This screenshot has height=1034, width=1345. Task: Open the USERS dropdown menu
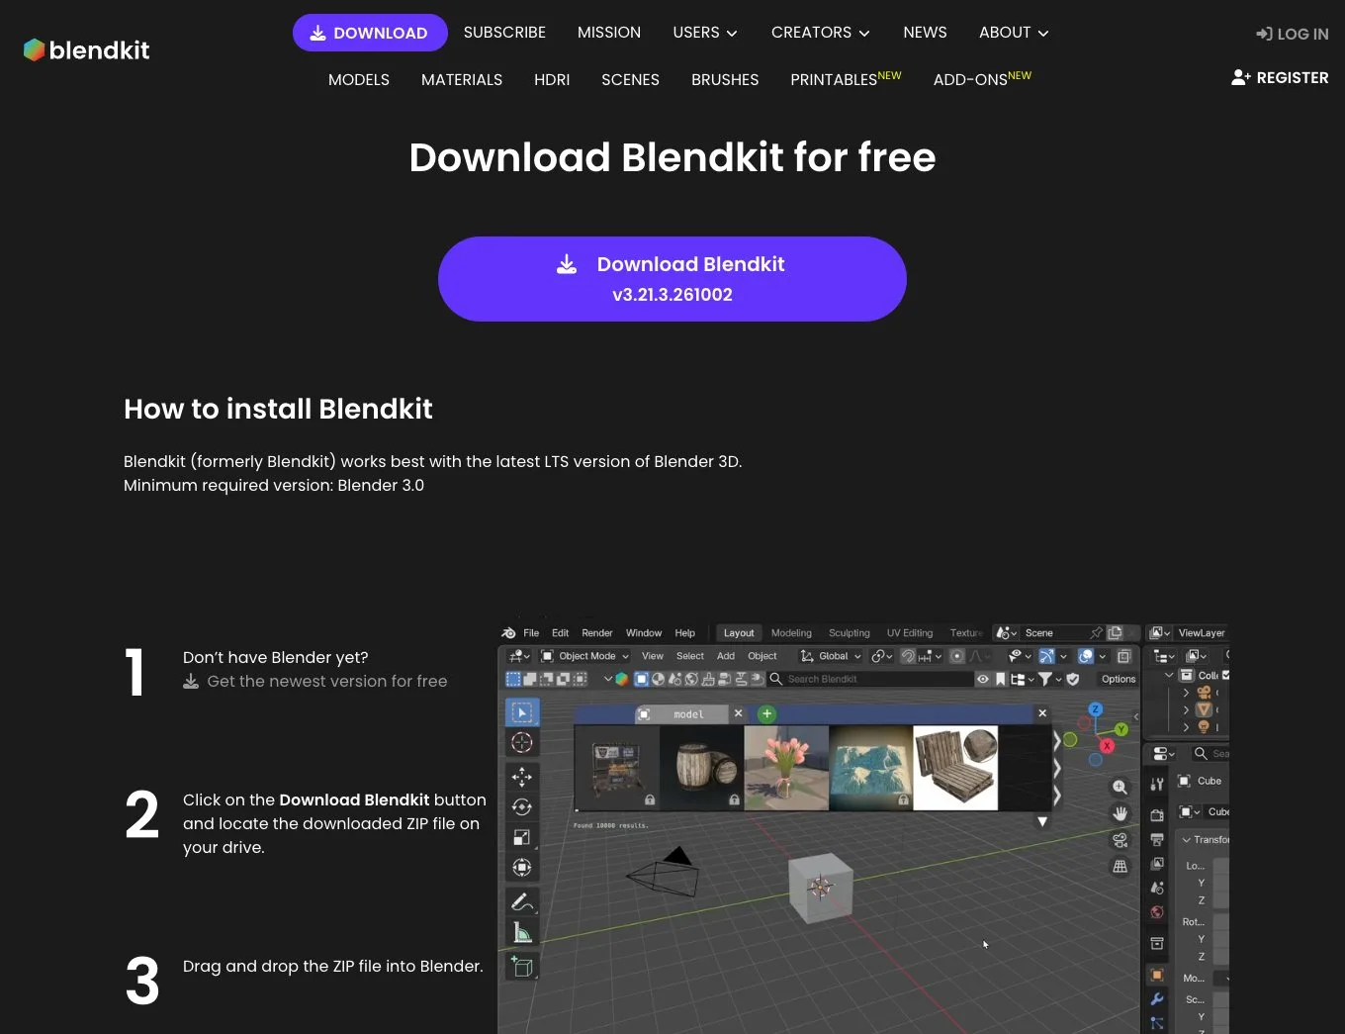coord(705,33)
